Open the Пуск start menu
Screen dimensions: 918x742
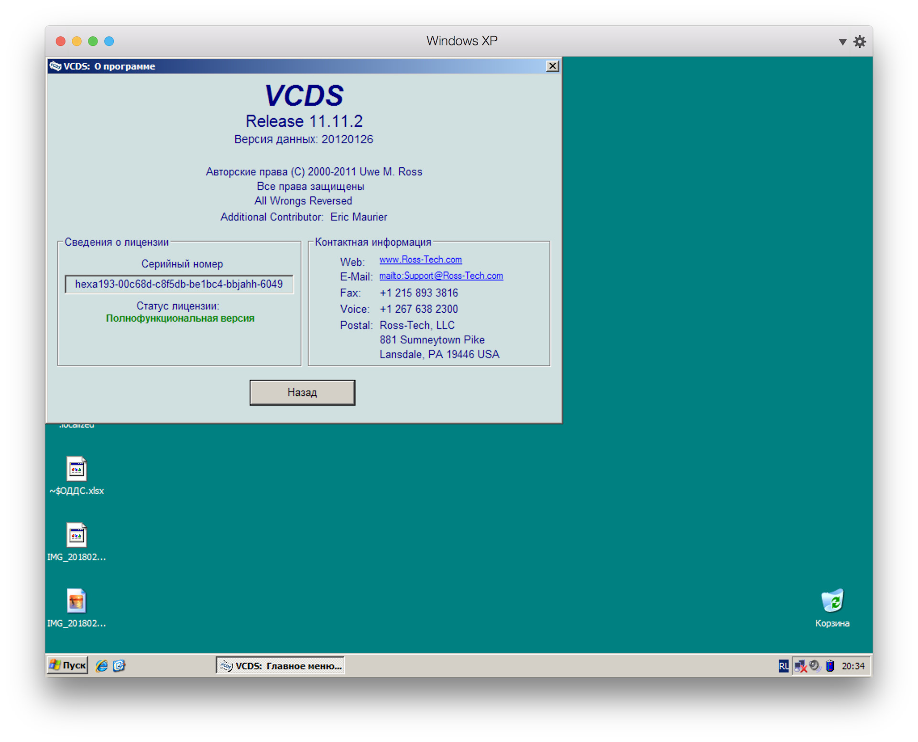point(67,665)
